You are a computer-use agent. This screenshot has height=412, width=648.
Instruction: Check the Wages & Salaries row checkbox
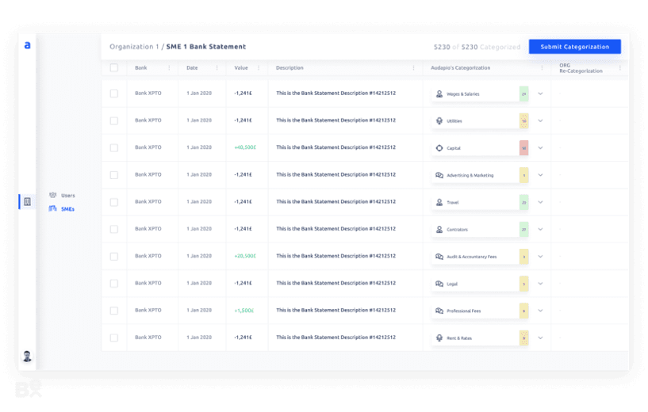(x=114, y=93)
